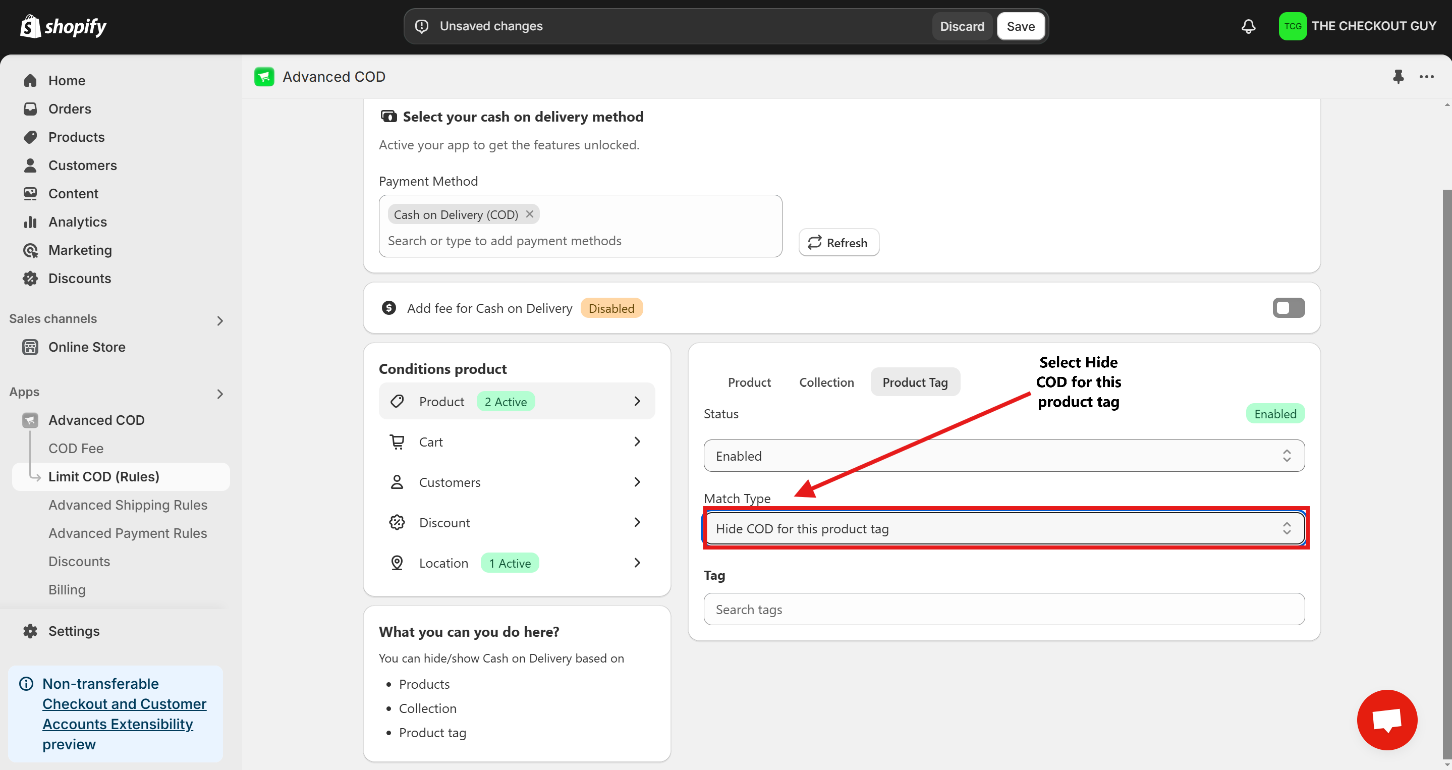Open the Status dropdown showing Enabled
The width and height of the screenshot is (1452, 770).
tap(1003, 456)
